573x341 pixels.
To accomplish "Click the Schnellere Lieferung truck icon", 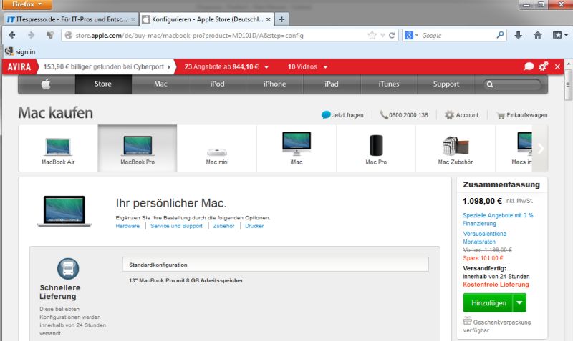I will tap(68, 269).
